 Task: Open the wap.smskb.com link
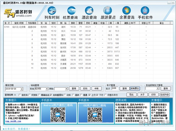tap(13, 121)
